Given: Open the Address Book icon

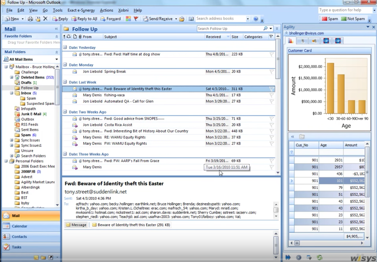Looking at the screenshot, I should point(191,19).
